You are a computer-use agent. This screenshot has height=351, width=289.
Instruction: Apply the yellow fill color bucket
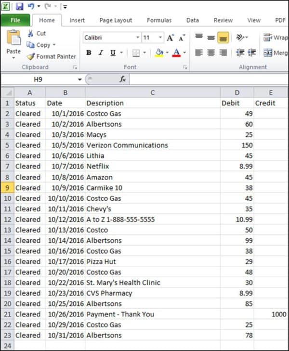(159, 53)
